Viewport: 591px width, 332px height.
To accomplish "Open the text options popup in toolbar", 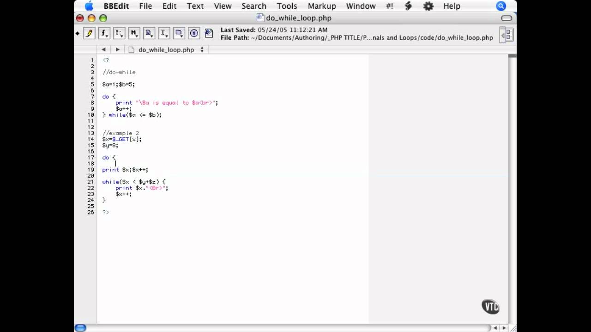I will (x=119, y=33).
